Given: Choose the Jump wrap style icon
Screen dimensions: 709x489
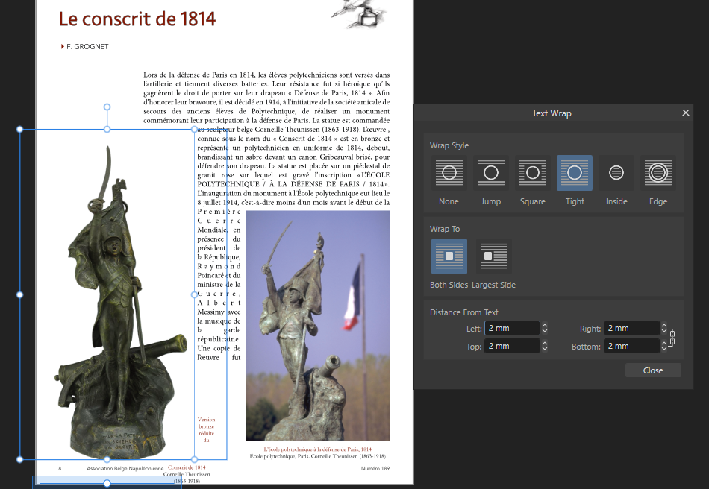Looking at the screenshot, I should pyautogui.click(x=490, y=173).
